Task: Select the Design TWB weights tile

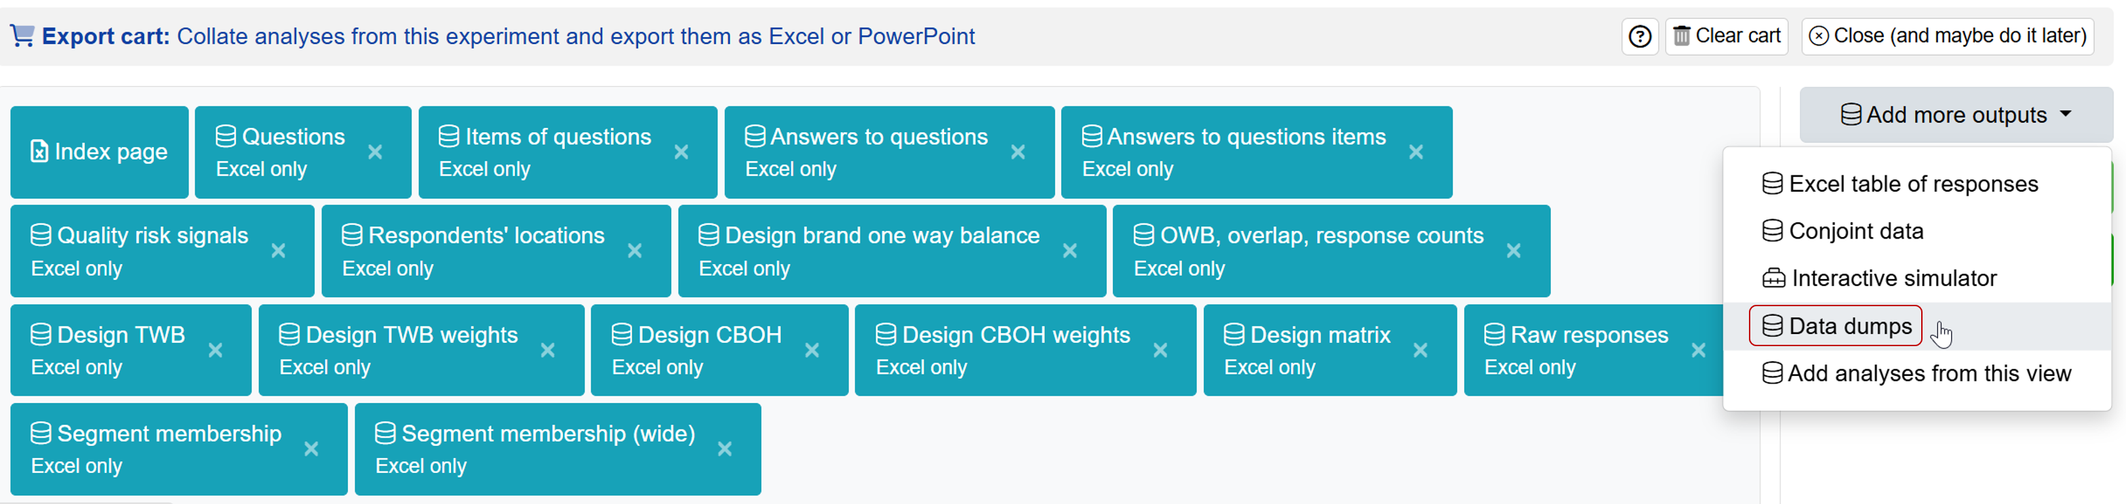Action: tap(421, 351)
